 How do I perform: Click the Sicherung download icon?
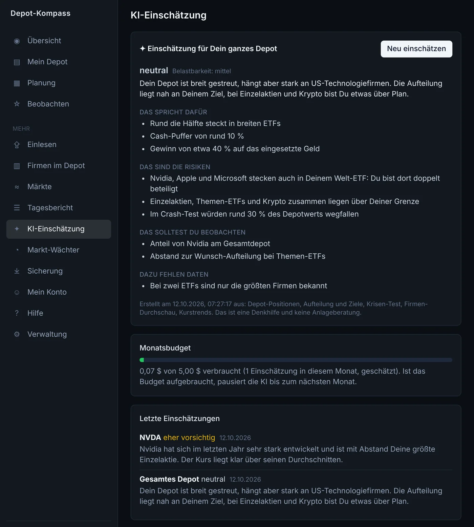click(17, 271)
